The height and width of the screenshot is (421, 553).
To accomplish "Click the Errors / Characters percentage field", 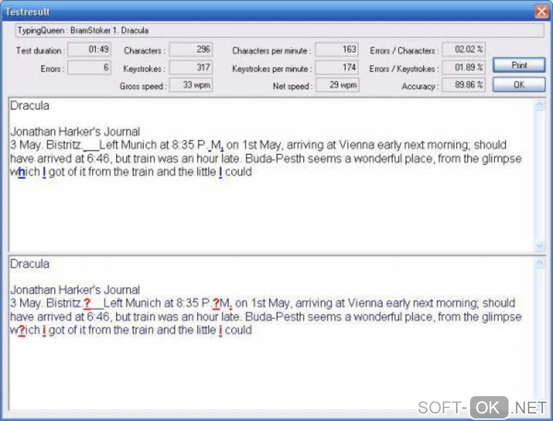I will point(464,49).
